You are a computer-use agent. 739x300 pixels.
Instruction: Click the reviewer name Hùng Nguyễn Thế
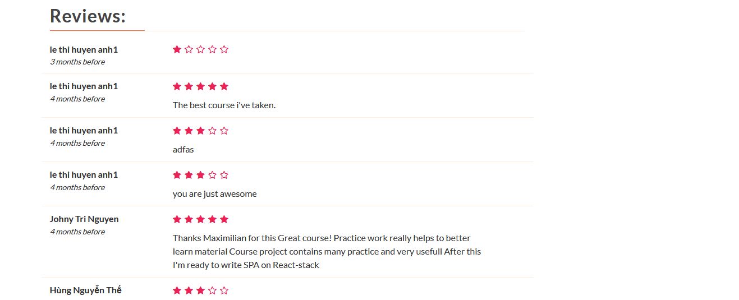click(85, 290)
